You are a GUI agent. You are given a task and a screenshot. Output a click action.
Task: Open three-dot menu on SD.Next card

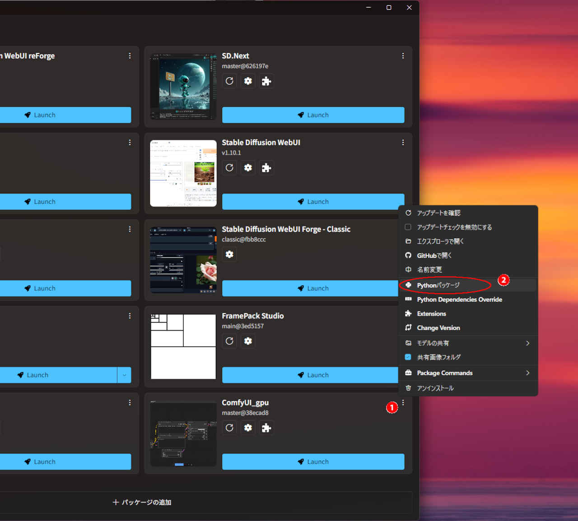pyautogui.click(x=403, y=56)
